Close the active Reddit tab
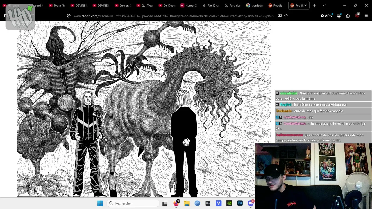 click(x=305, y=6)
